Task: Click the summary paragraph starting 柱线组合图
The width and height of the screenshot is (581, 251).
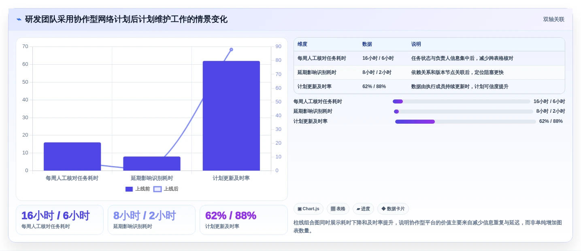Action: coord(428,227)
